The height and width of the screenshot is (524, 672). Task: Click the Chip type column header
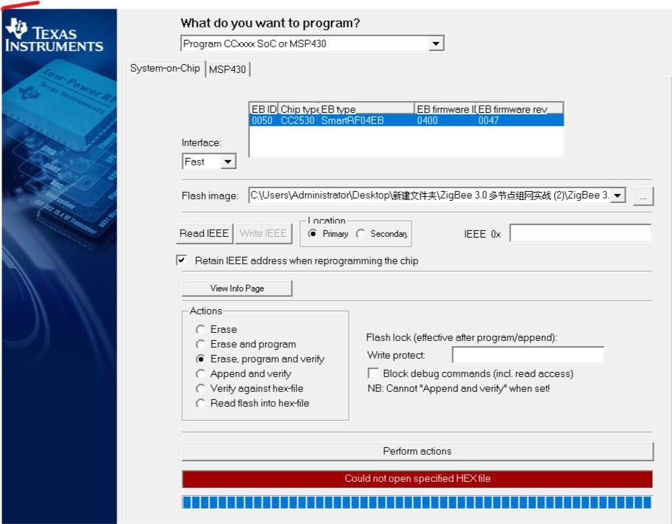[299, 109]
